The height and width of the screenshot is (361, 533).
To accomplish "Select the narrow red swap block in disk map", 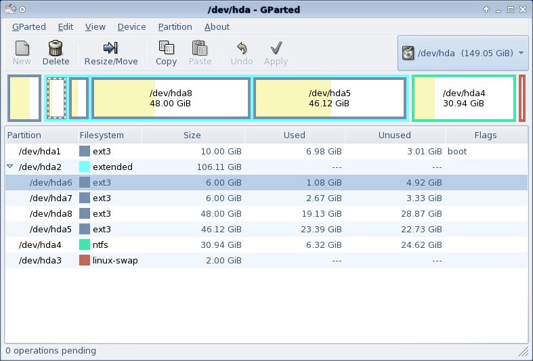I will pos(522,98).
